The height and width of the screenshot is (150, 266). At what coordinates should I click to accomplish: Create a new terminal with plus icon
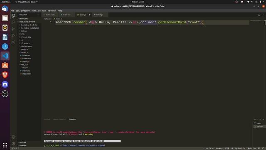pos(255,120)
